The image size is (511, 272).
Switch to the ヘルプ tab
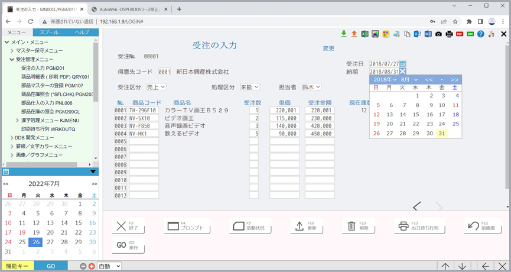tap(82, 33)
